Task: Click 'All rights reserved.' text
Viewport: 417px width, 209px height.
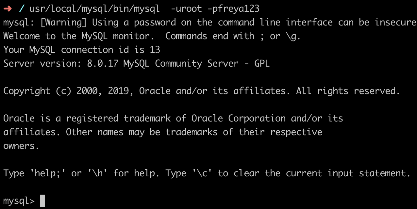Action: tap(348, 91)
